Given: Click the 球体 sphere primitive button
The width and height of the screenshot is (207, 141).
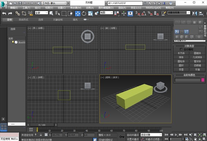Looking at the screenshot, I should [181, 57].
